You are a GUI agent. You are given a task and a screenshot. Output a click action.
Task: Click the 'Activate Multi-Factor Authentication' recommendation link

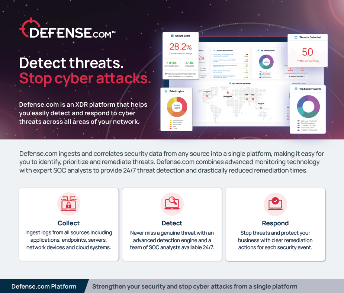pos(224,77)
